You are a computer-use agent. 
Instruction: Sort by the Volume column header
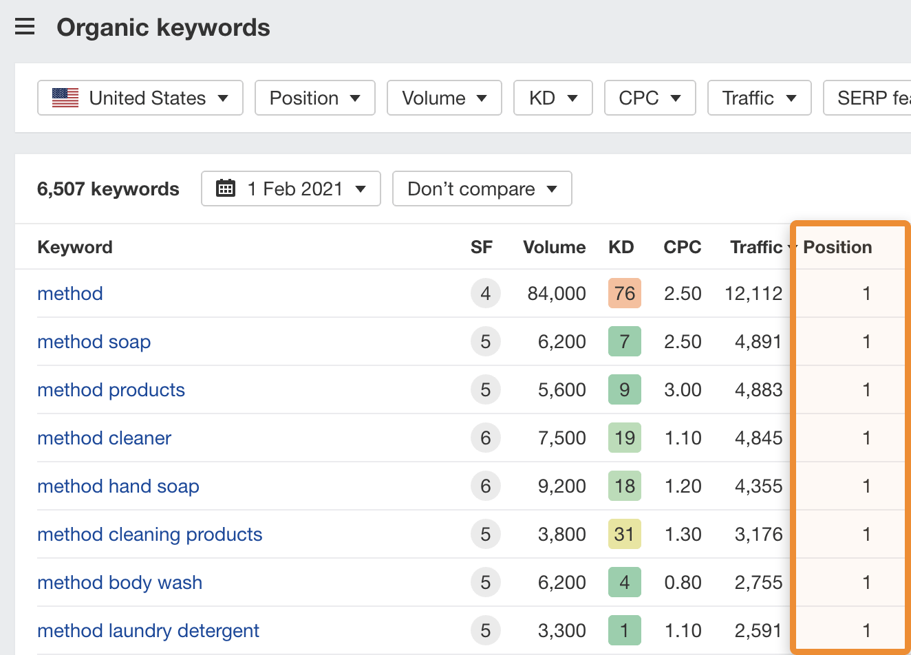pos(554,247)
